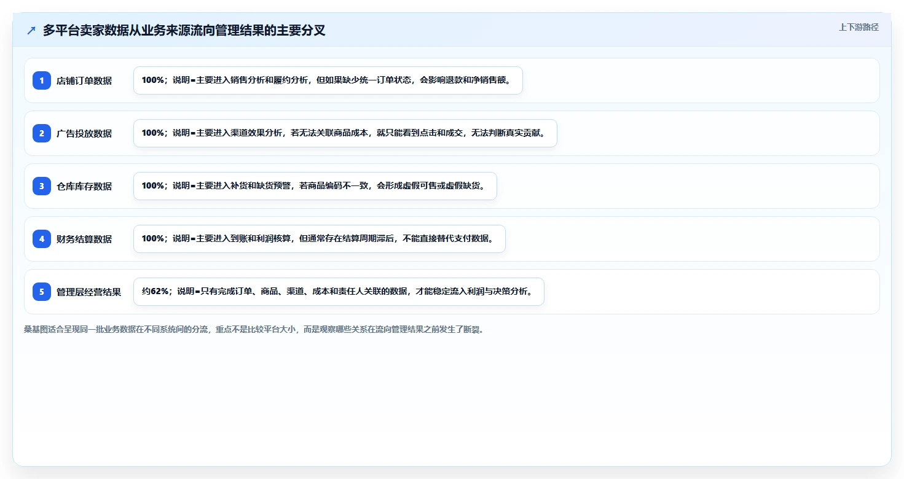Select the 店铺订单数据 label
This screenshot has width=904, height=479.
tap(84, 80)
